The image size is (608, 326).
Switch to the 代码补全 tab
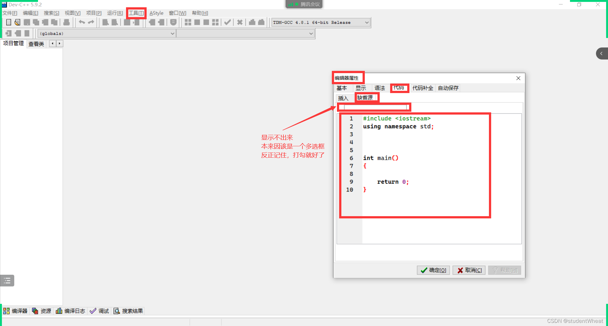(423, 88)
